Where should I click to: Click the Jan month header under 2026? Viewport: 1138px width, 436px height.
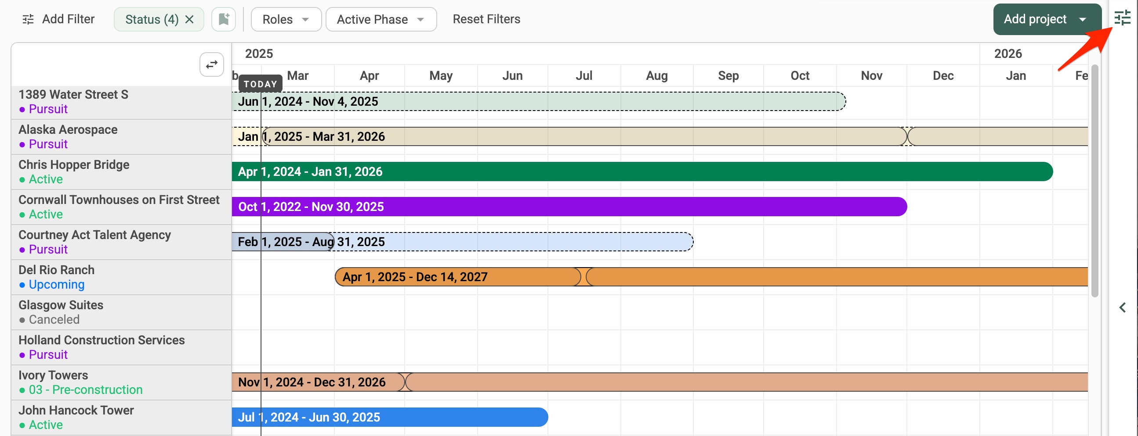[x=1015, y=76]
